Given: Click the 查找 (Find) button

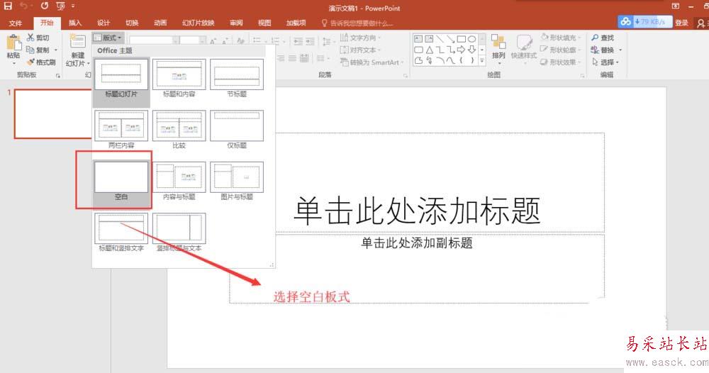Looking at the screenshot, I should (603, 38).
